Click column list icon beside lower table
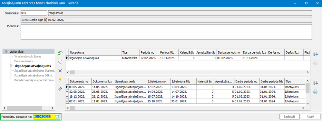The image size is (322, 121). [x=316, y=83]
